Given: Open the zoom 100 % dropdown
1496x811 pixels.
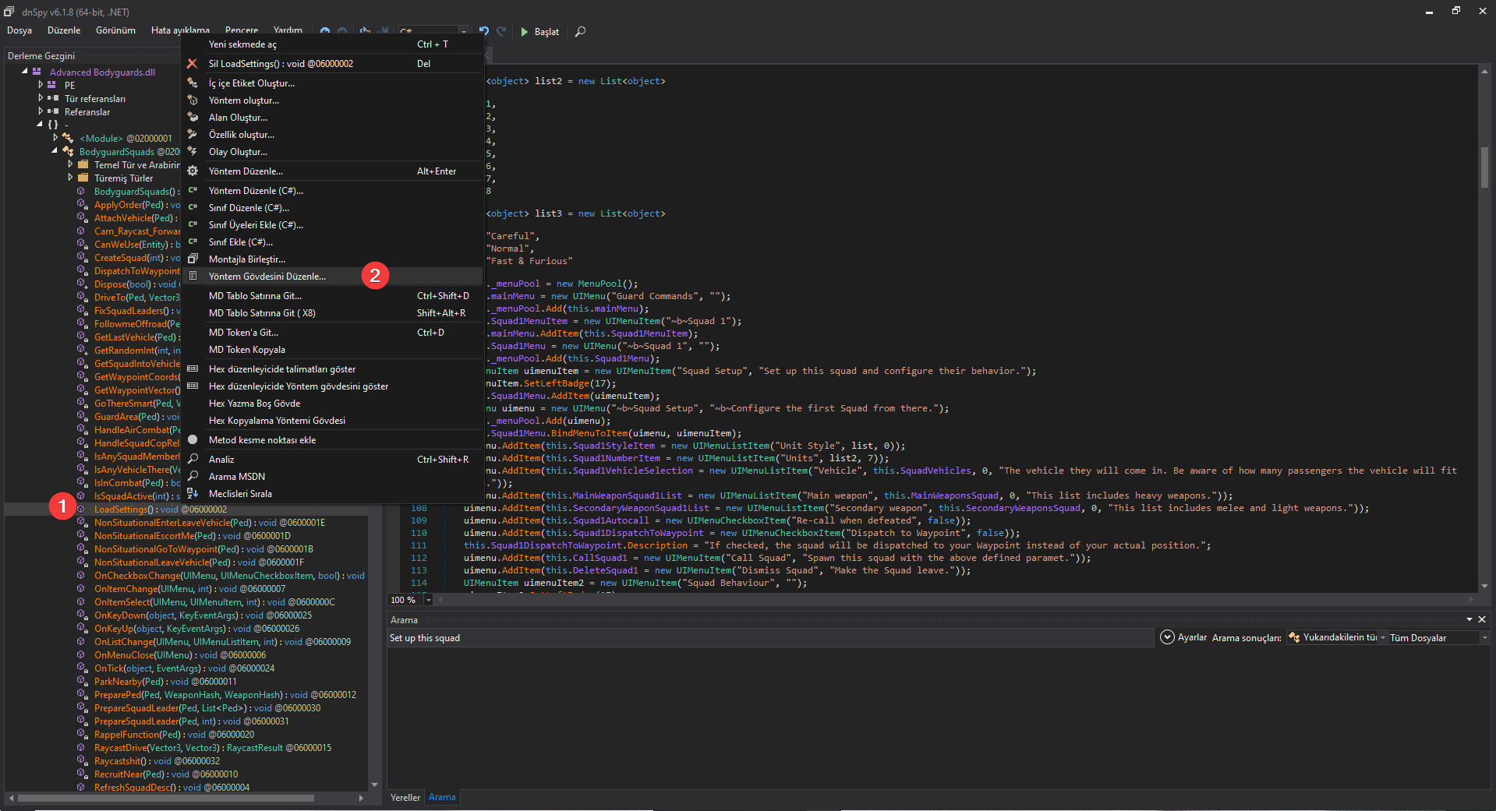Looking at the screenshot, I should pyautogui.click(x=428, y=600).
